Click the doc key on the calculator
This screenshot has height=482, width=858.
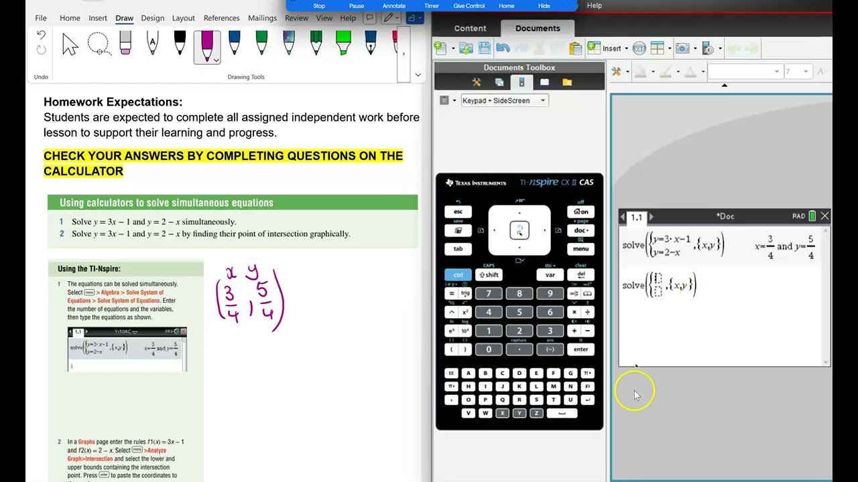pyautogui.click(x=580, y=230)
